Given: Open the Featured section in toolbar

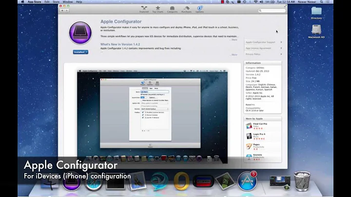Looking at the screenshot, I should click(x=144, y=9).
